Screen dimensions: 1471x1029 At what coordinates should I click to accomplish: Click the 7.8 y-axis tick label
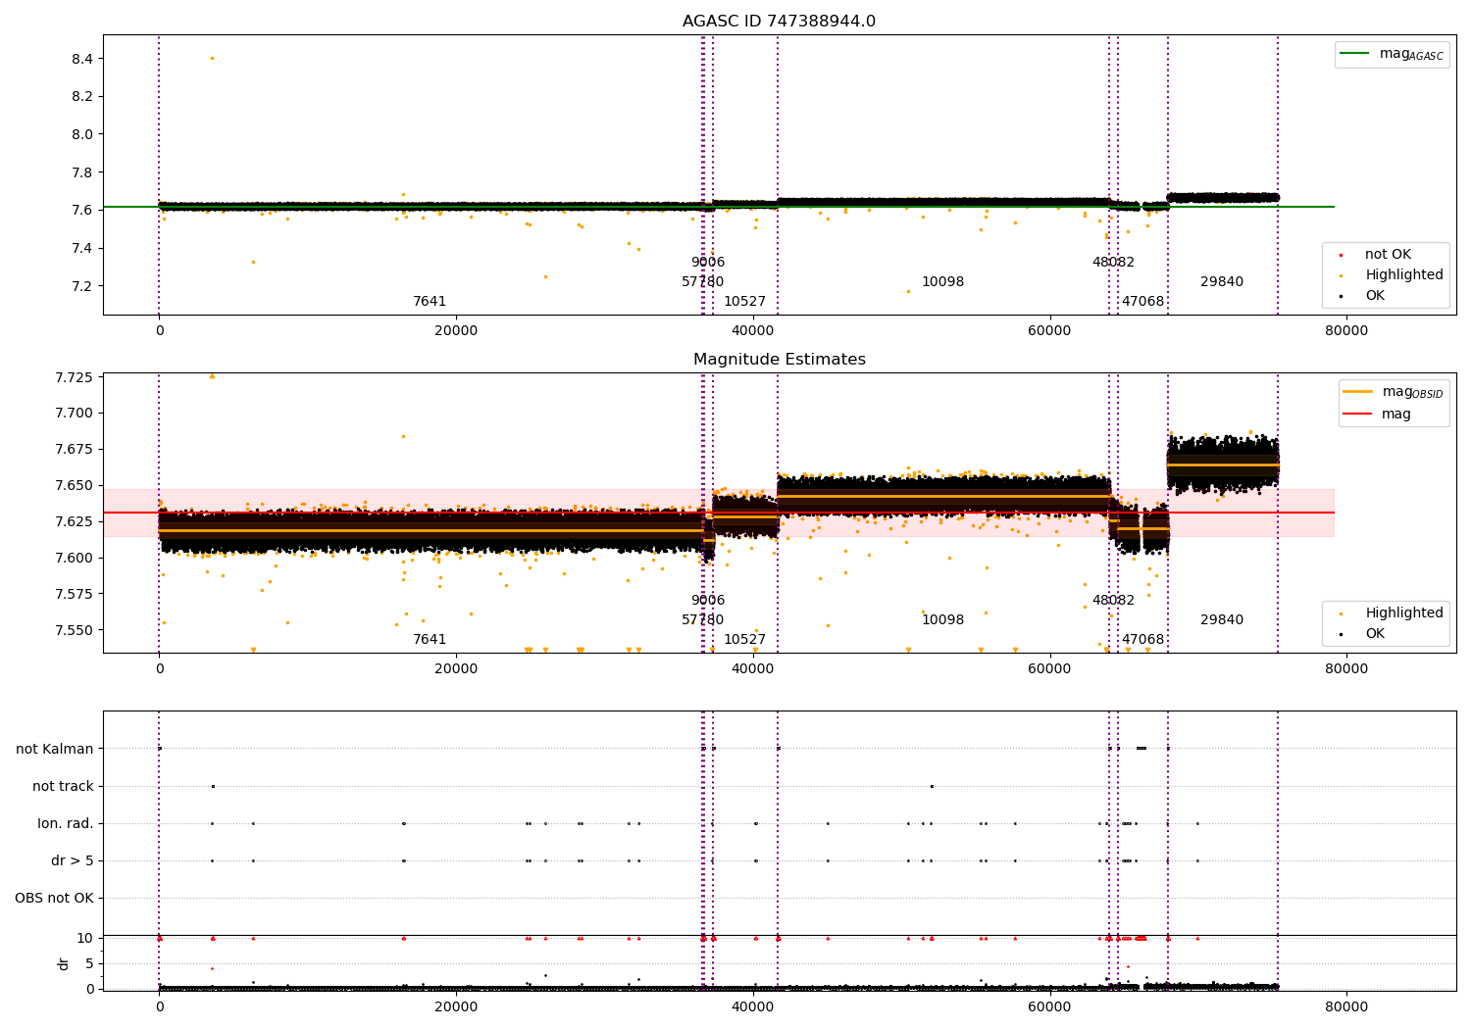(x=82, y=172)
